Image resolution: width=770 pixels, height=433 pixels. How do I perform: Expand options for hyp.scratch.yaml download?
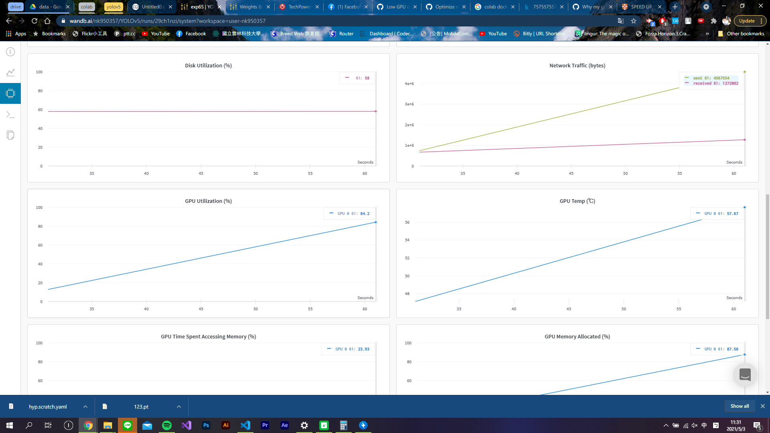click(x=85, y=406)
